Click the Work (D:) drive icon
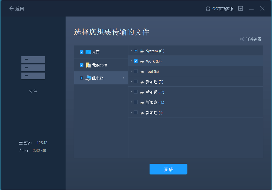This screenshot has height=190, width=272. [x=142, y=61]
